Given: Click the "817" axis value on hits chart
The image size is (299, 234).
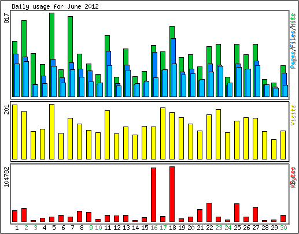Looking at the screenshot, I should (x=7, y=18).
